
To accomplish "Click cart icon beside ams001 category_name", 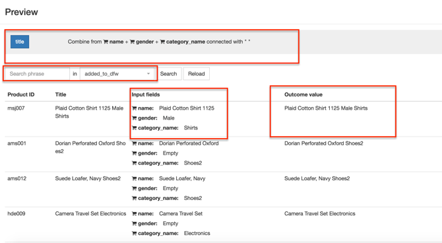I will pos(134,163).
